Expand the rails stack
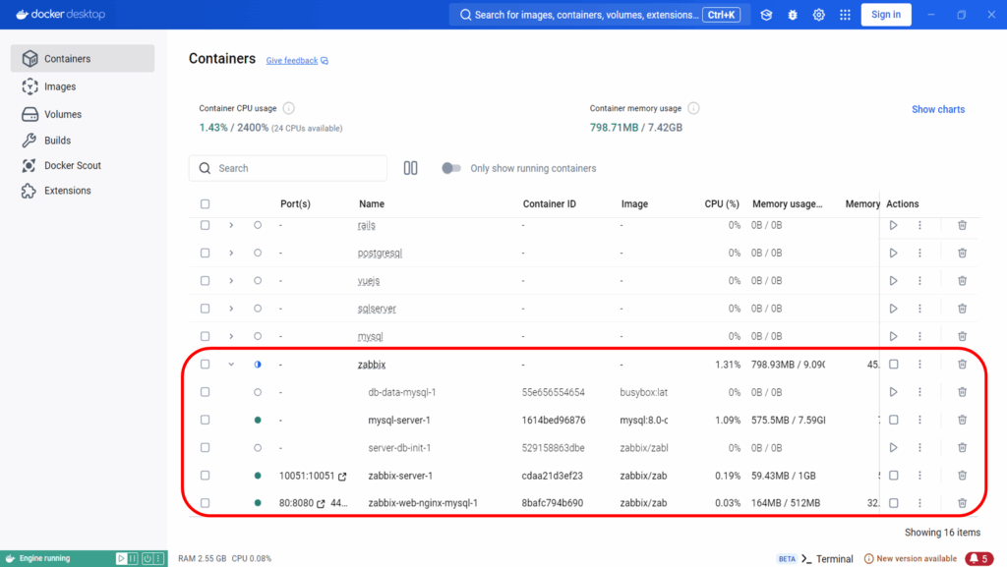 (231, 225)
